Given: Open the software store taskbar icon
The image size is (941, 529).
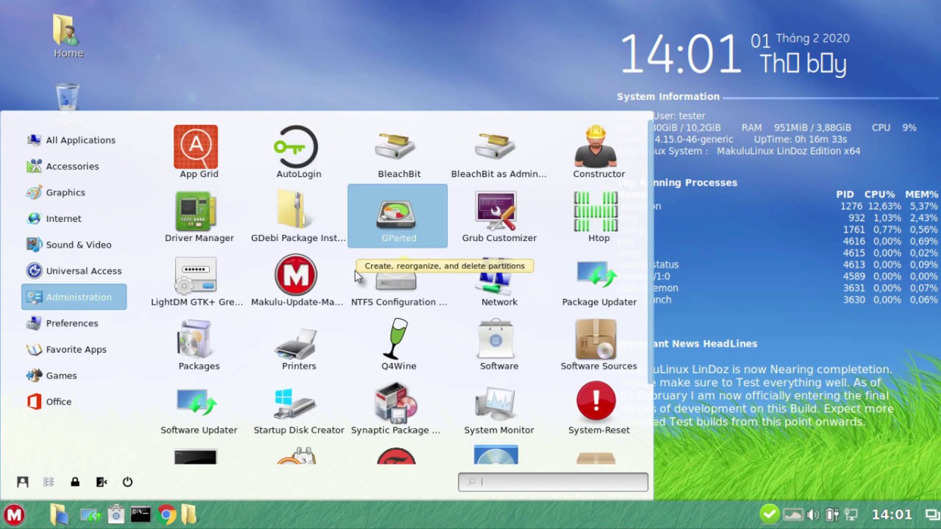Looking at the screenshot, I should point(115,514).
